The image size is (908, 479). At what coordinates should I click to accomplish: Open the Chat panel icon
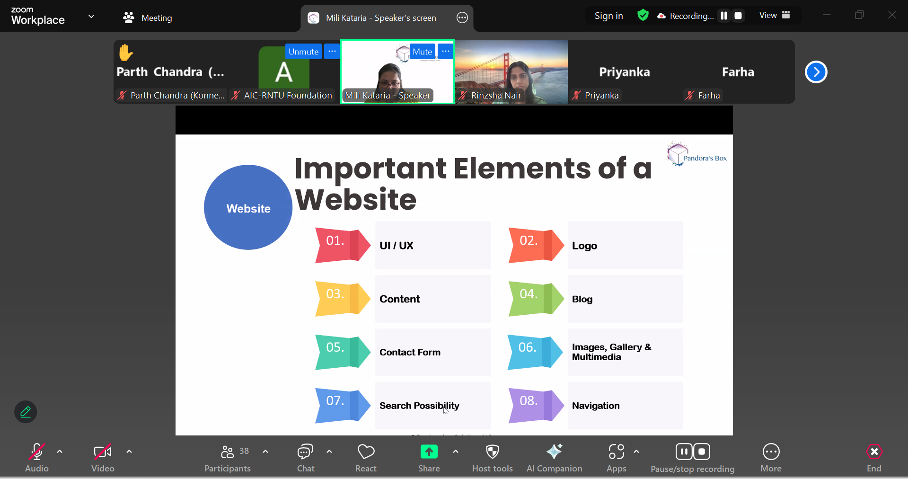click(305, 452)
